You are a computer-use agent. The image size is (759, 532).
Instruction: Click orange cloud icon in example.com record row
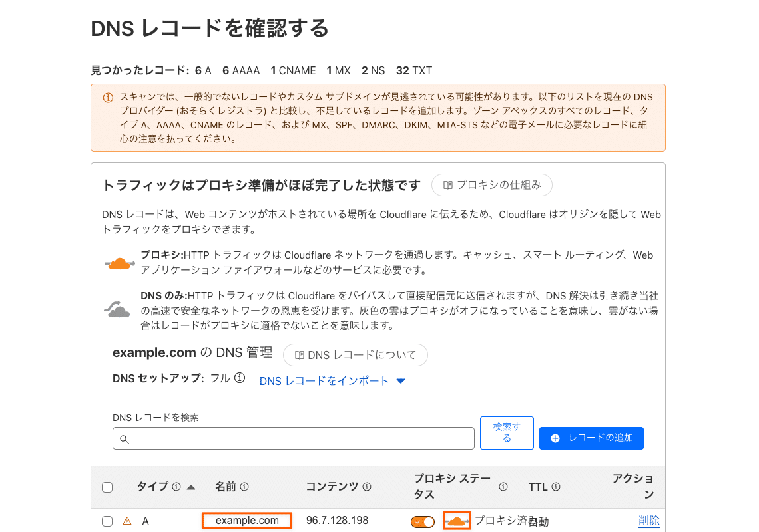[x=457, y=521]
